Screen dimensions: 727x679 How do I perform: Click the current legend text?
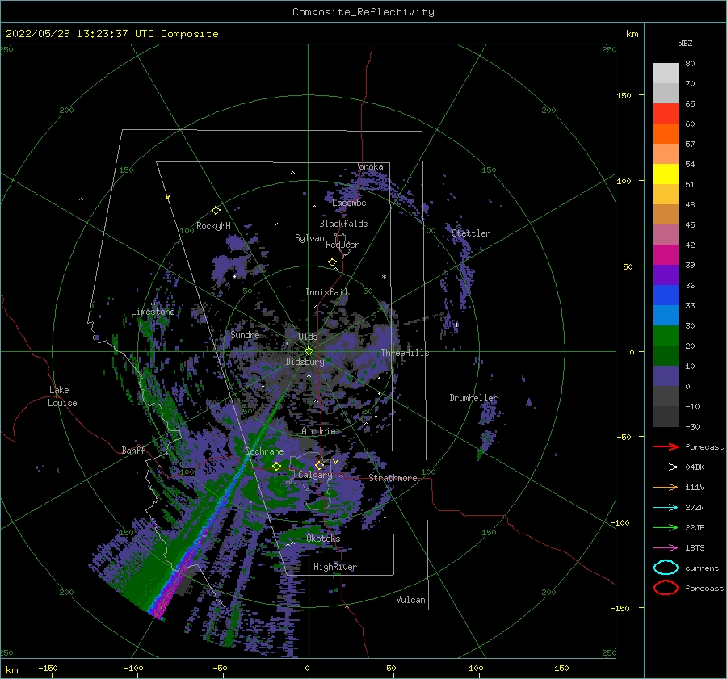pos(702,568)
